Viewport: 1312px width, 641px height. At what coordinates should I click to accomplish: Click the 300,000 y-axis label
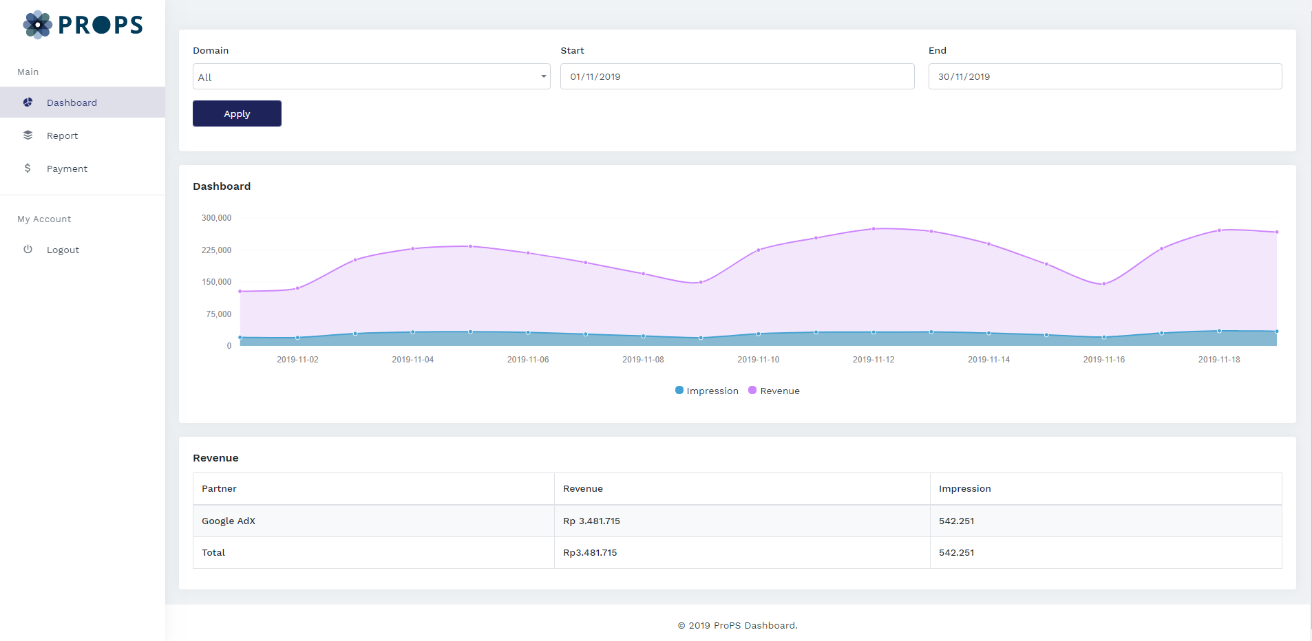click(x=216, y=218)
